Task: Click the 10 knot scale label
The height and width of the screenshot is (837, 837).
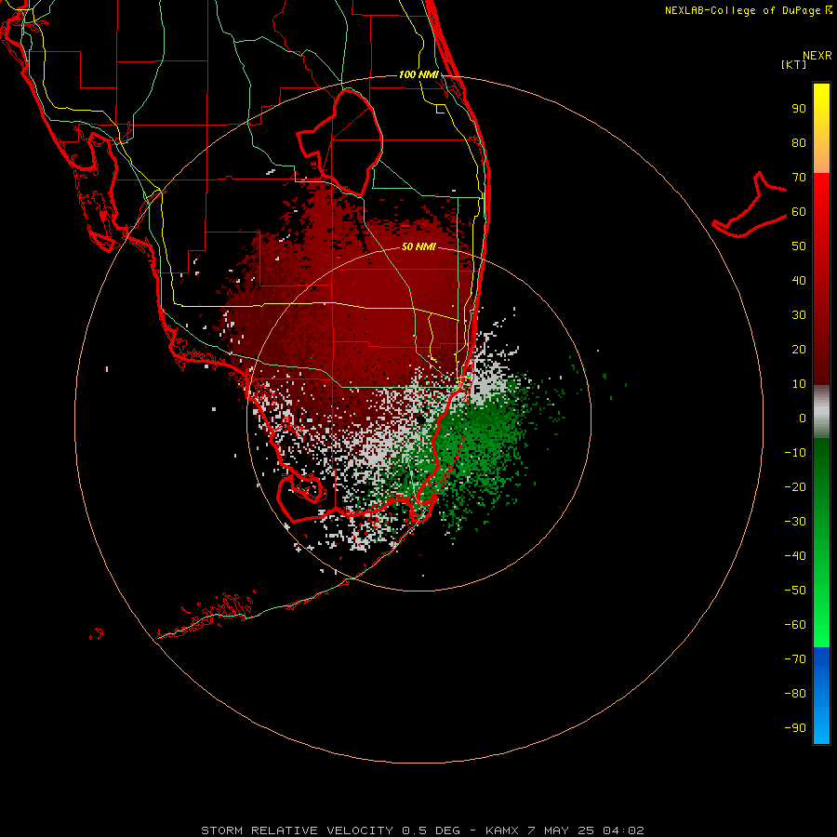Action: click(799, 384)
